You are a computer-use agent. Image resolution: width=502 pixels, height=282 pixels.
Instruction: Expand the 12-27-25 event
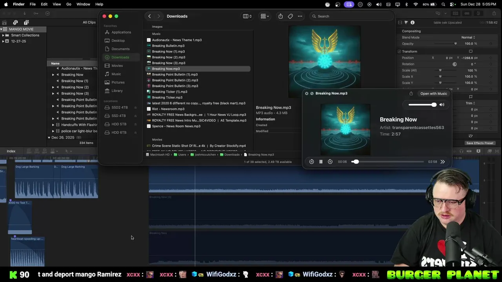point(3,41)
